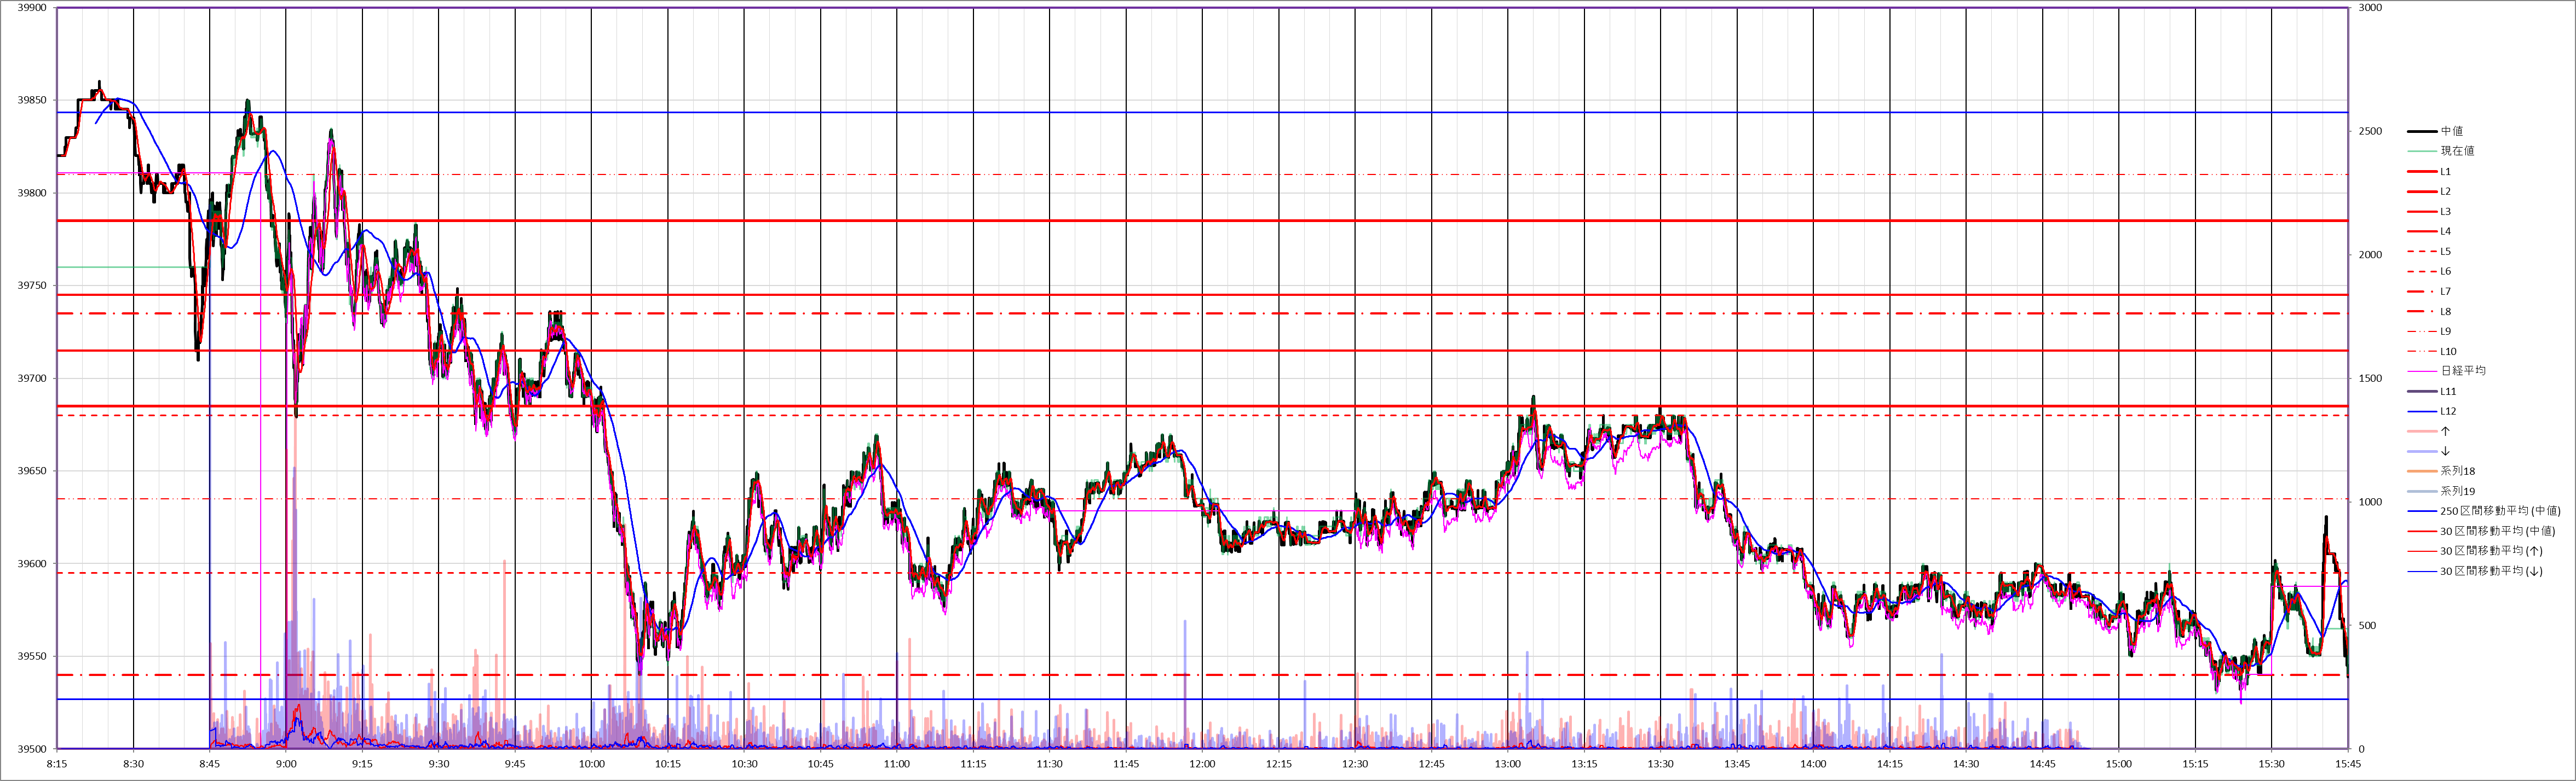Screen dimensions: 2576x781
Task: Click the 39800 price axis label
Action: (x=32, y=194)
